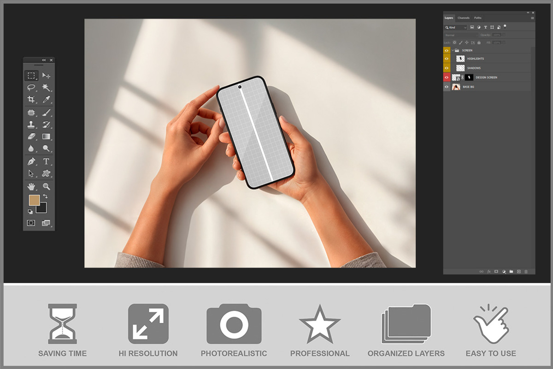
Task: Choose the Eyedropper tool
Action: click(x=46, y=100)
